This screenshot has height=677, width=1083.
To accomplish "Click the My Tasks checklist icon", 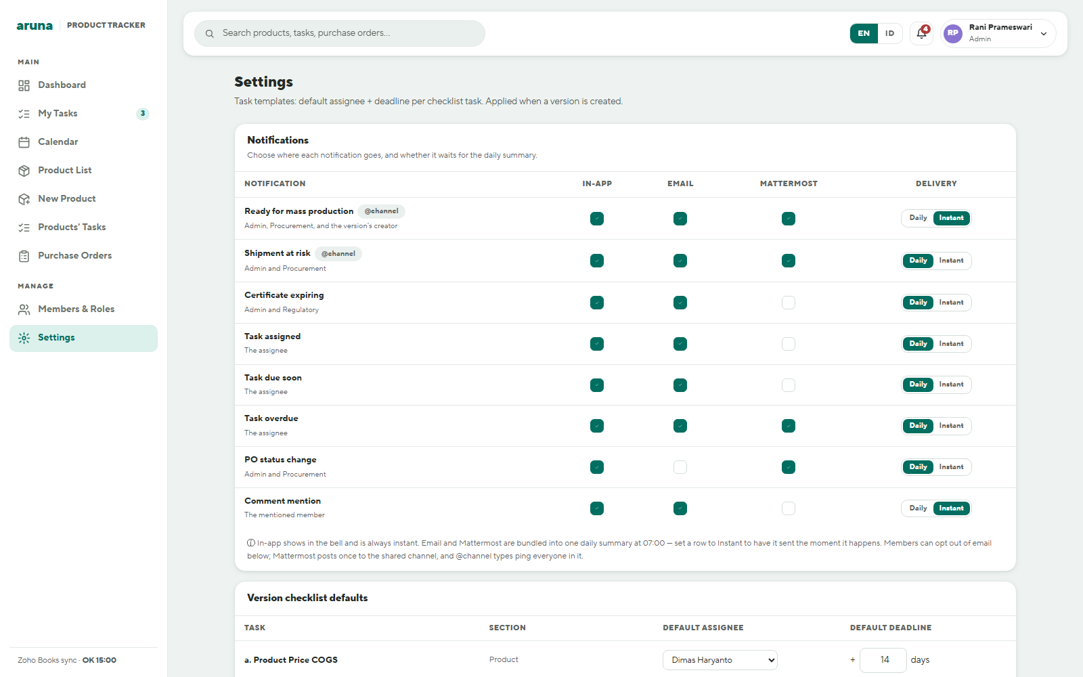I will coord(24,114).
